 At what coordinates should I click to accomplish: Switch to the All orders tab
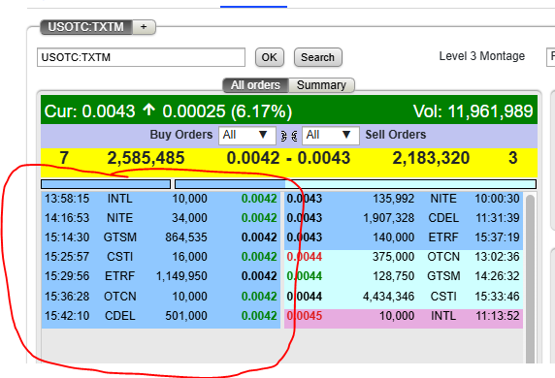tap(255, 85)
